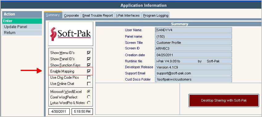Screen dimensions: 262x117
Task: Click the Application Information title bar
Action: pos(131,5)
